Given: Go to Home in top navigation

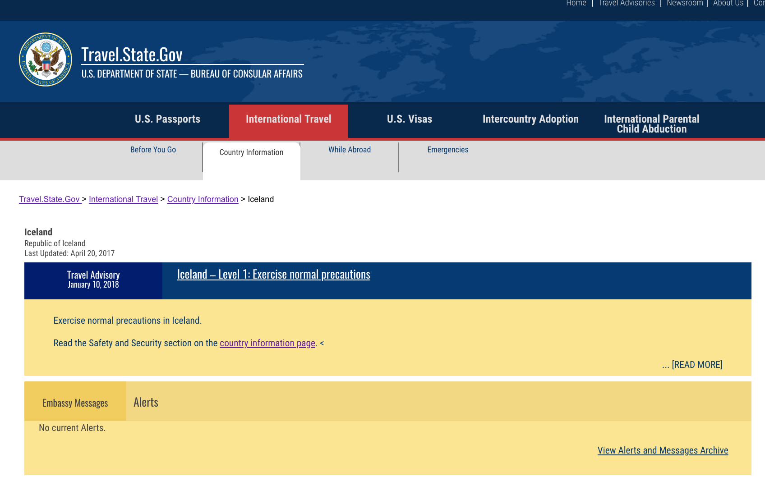Looking at the screenshot, I should tap(576, 3).
